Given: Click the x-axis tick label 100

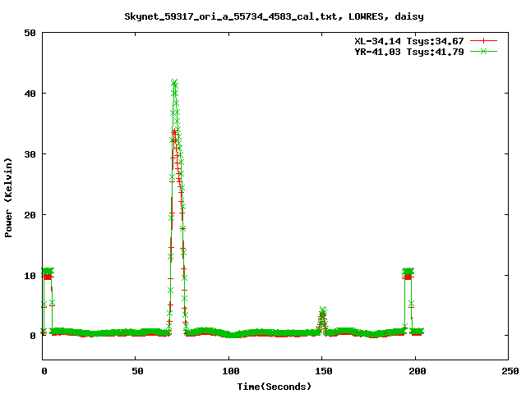Looking at the screenshot, I should tap(228, 372).
